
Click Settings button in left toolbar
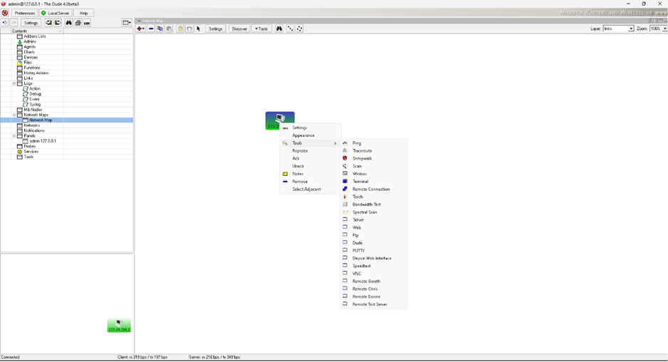(x=31, y=23)
